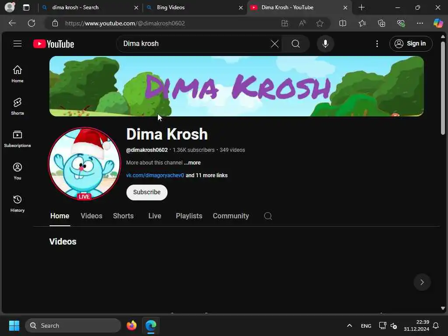The width and height of the screenshot is (448, 336).
Task: Show the 11 more links
Action: 206,175
